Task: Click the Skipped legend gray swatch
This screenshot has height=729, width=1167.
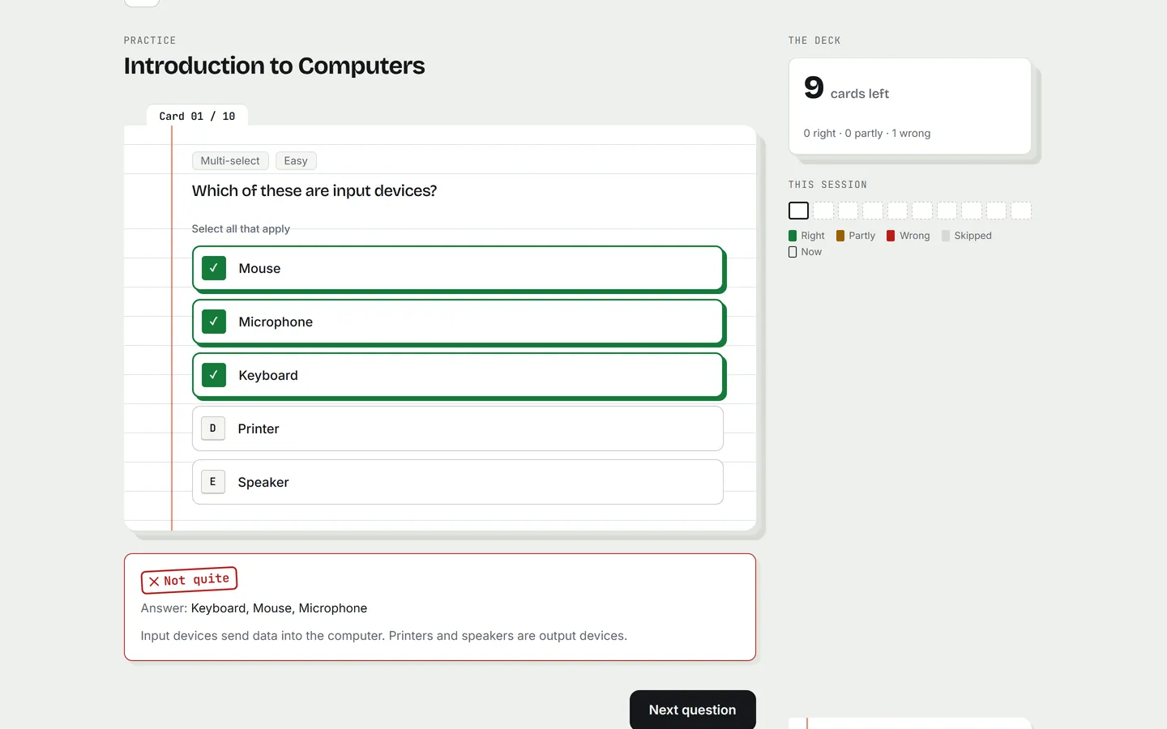Action: click(946, 236)
